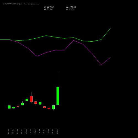Click the close value "C: 127.50"
Image resolution: width=138 pixels, height=138 pixels.
point(49,7)
